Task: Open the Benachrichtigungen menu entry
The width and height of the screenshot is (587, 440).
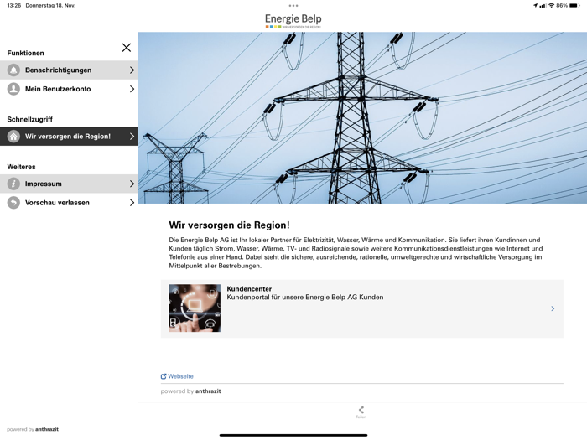Action: 69,70
